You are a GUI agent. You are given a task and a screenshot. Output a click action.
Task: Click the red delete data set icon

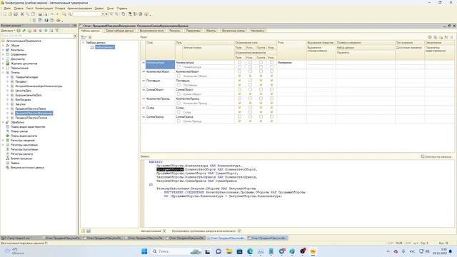coord(90,37)
